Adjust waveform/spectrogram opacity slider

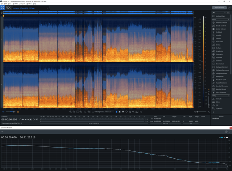11,112
